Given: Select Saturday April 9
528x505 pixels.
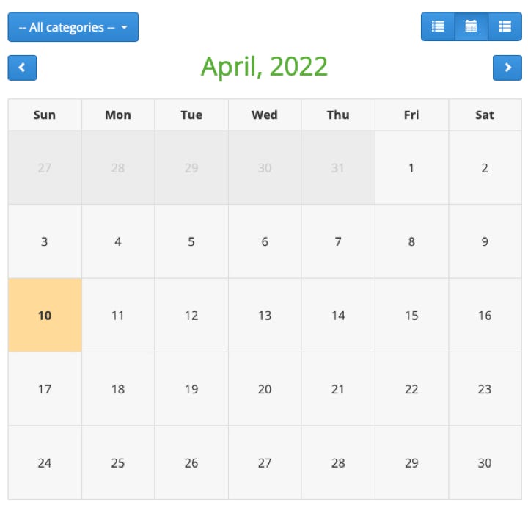Looking at the screenshot, I should tap(485, 241).
